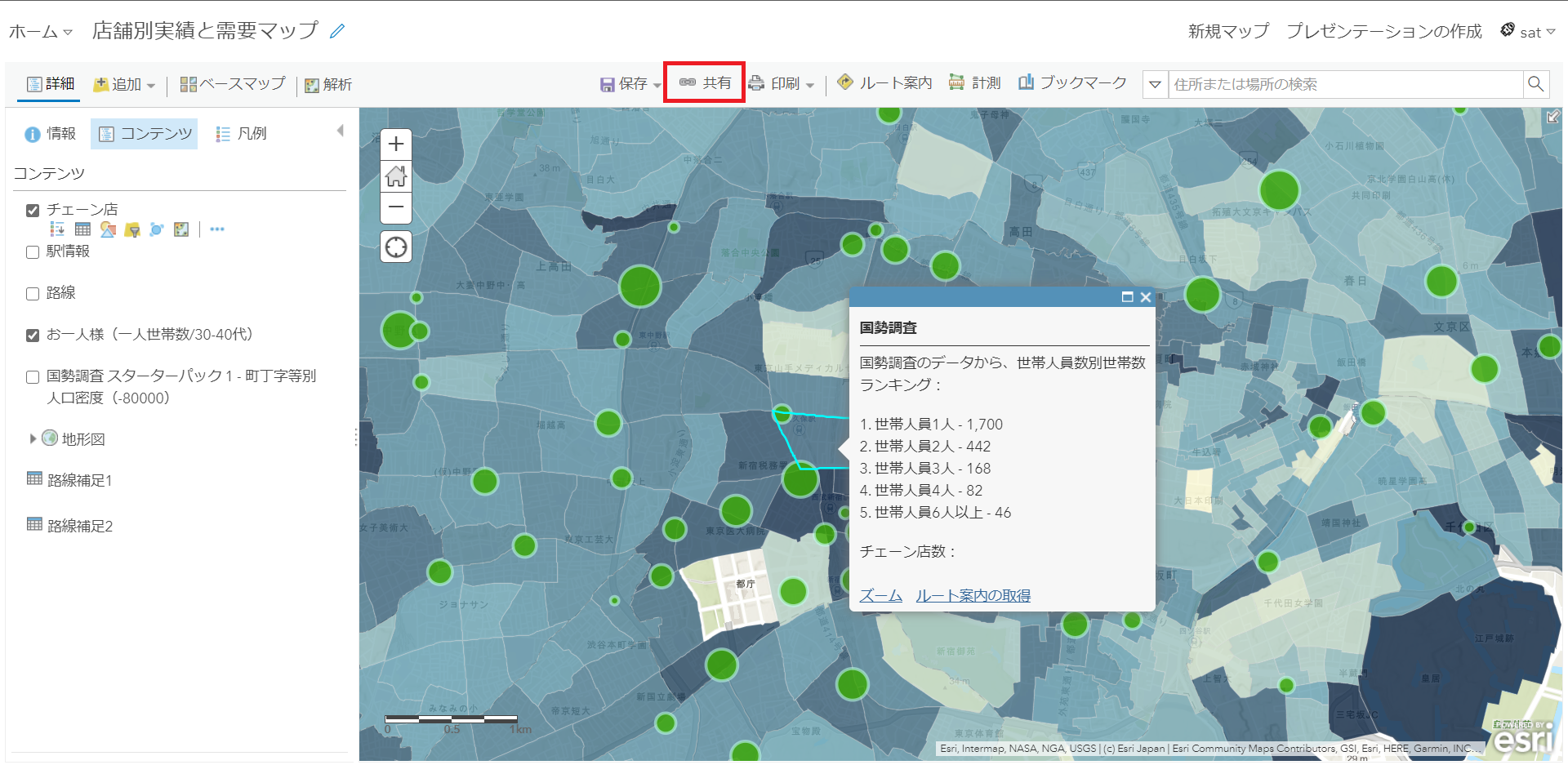Switch to the 凡例 legend tab

[x=241, y=134]
